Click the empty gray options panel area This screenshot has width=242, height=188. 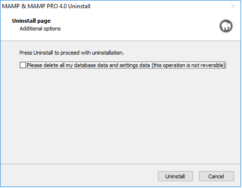[120, 116]
